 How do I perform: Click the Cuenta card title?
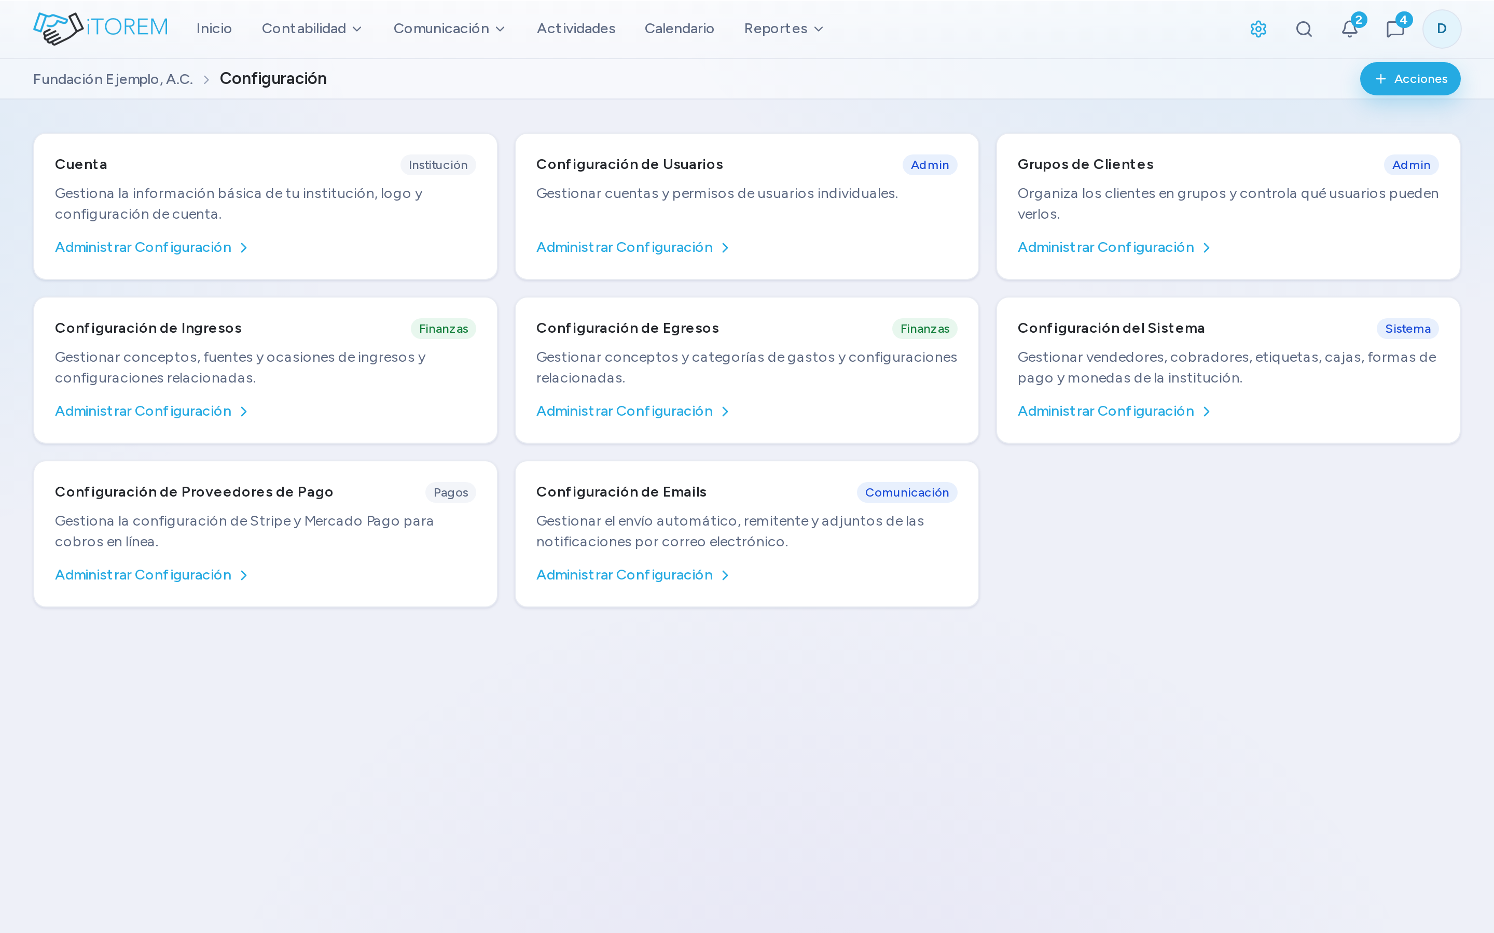81,164
